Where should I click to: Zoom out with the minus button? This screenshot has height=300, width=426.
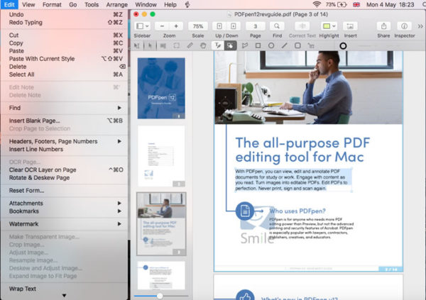click(162, 26)
